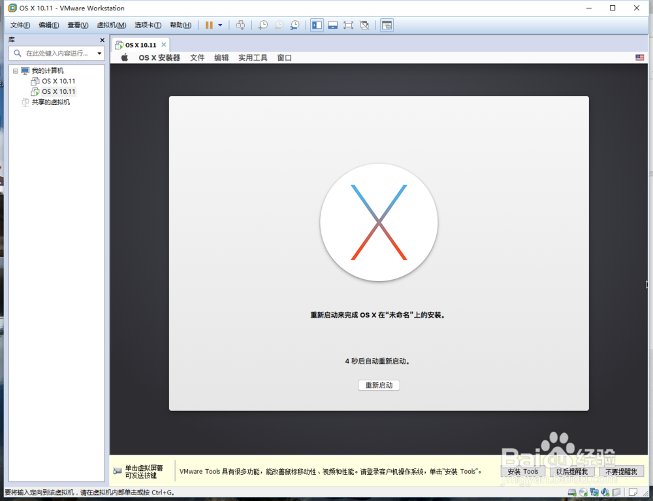The image size is (653, 501).
Task: Open the OS X 安装器 menu
Action: click(159, 58)
